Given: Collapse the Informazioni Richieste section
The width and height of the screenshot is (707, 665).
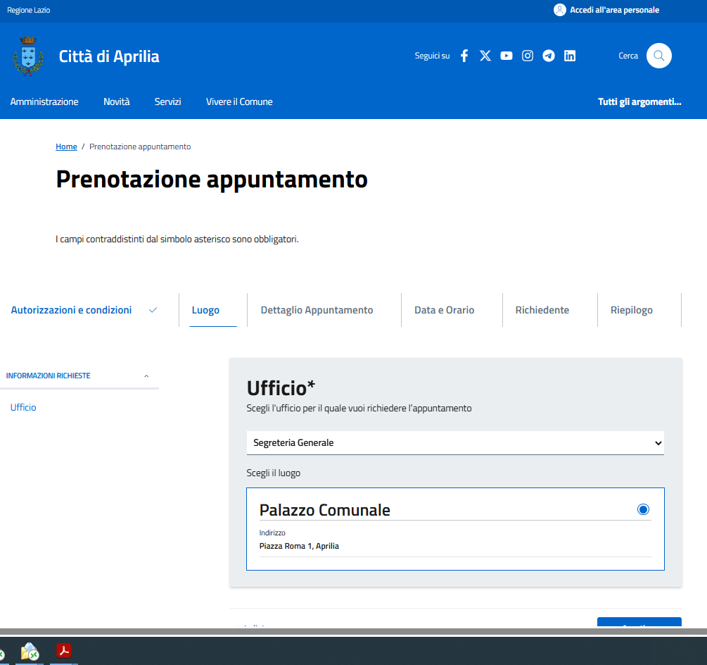Looking at the screenshot, I should (x=146, y=376).
